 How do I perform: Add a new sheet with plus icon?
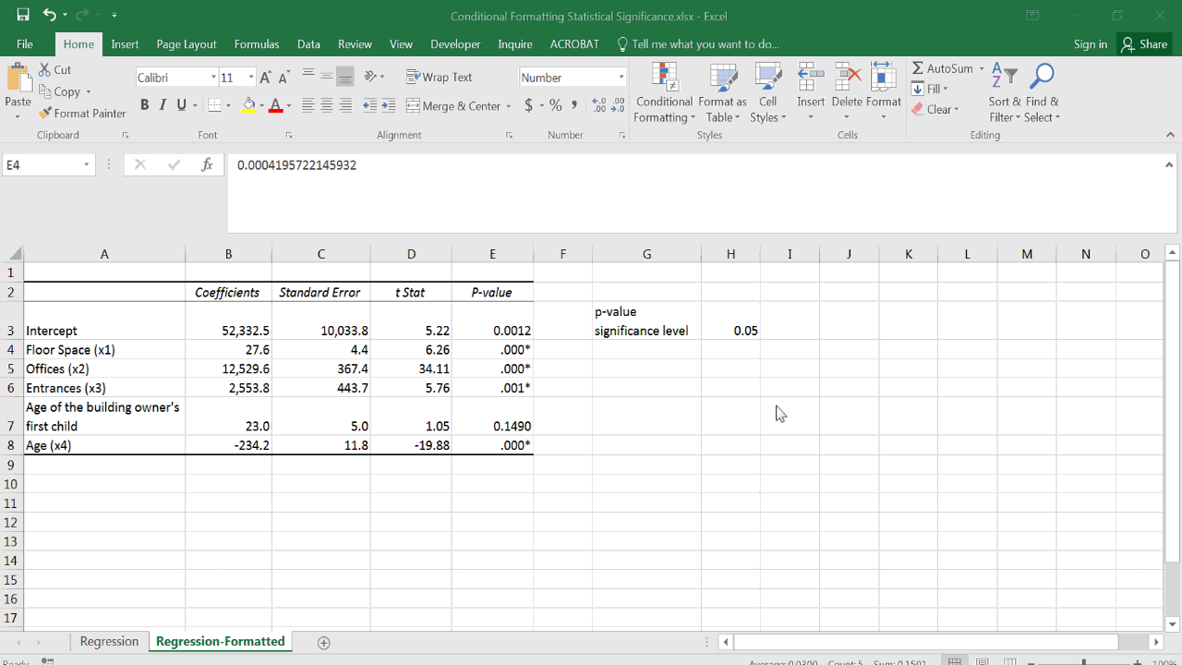click(323, 643)
